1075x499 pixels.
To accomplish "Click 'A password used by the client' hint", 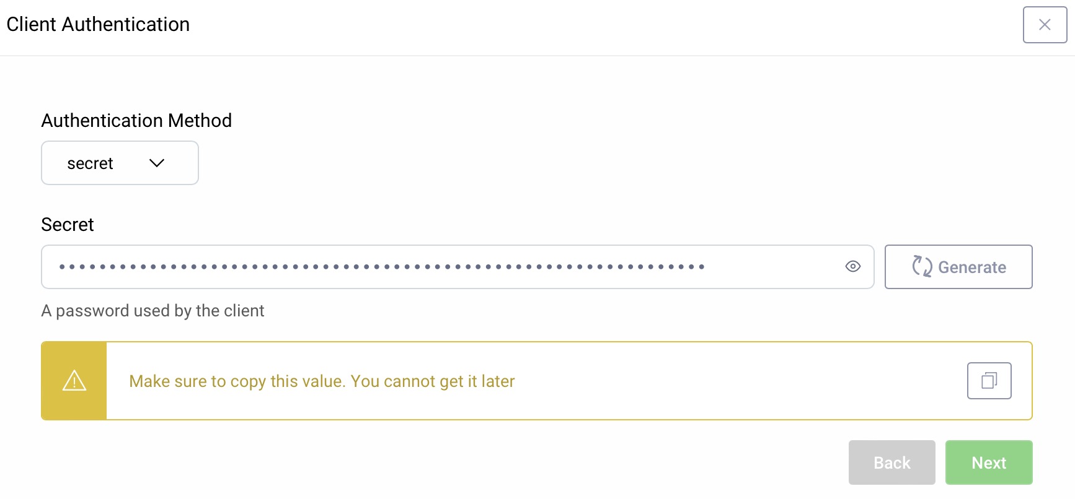I will (153, 311).
